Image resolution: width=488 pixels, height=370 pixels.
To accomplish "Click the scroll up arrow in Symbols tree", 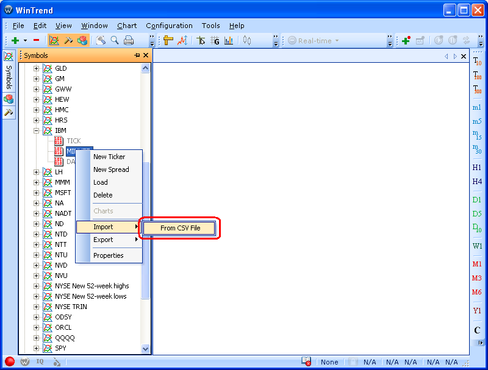I will tap(145, 68).
